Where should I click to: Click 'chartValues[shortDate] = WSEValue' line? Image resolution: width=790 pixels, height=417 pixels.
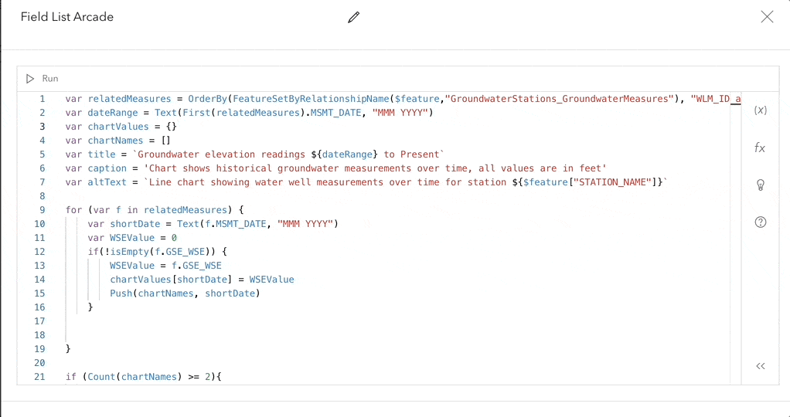[x=202, y=280]
